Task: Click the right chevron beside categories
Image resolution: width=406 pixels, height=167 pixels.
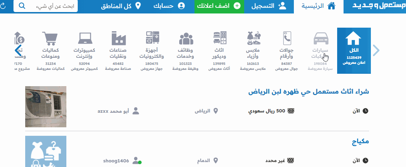Action: point(376,51)
